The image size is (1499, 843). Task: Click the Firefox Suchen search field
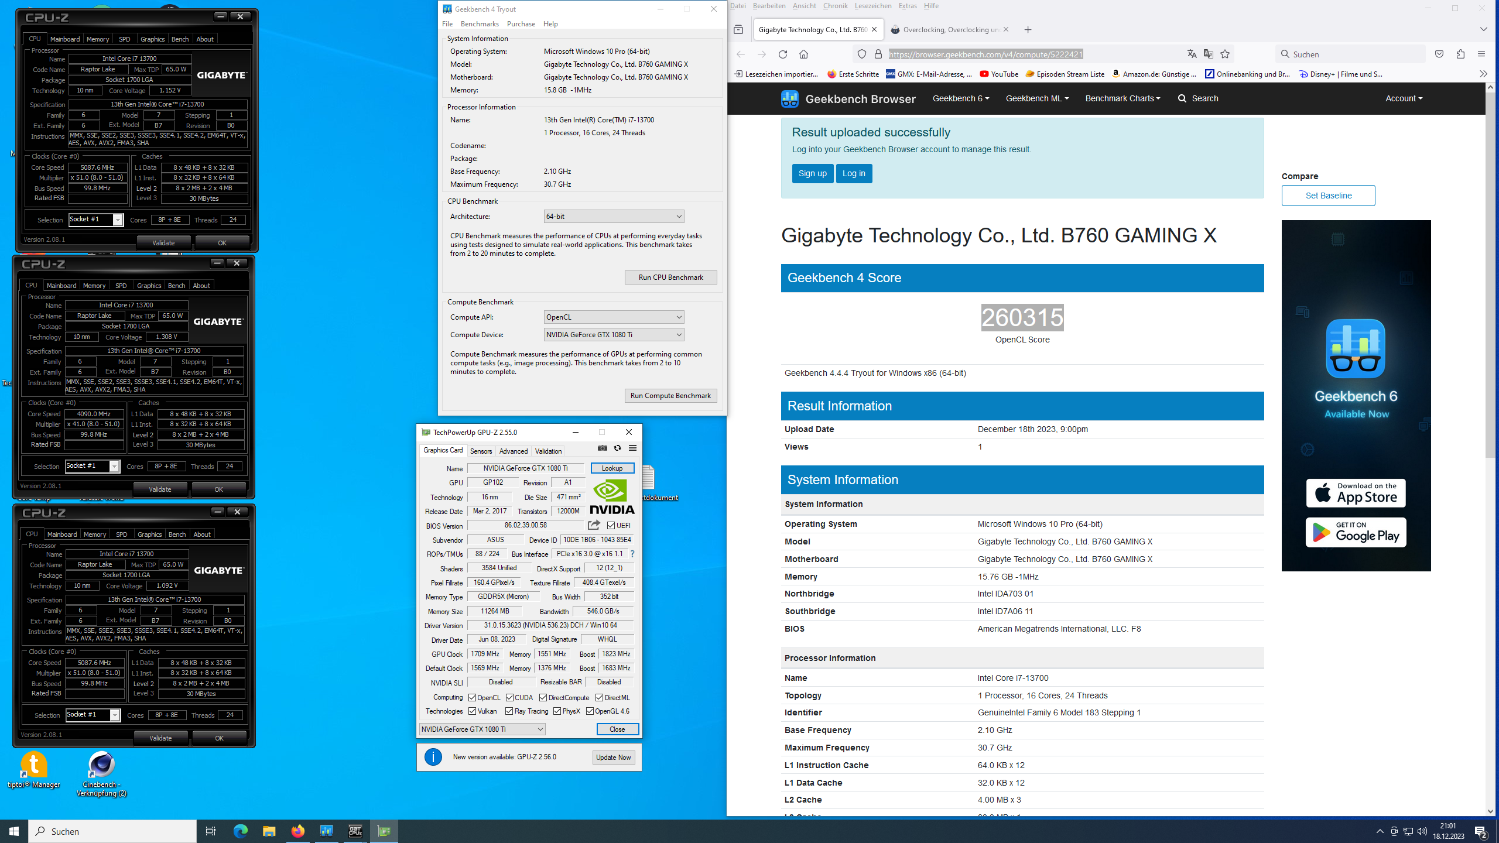click(1350, 54)
